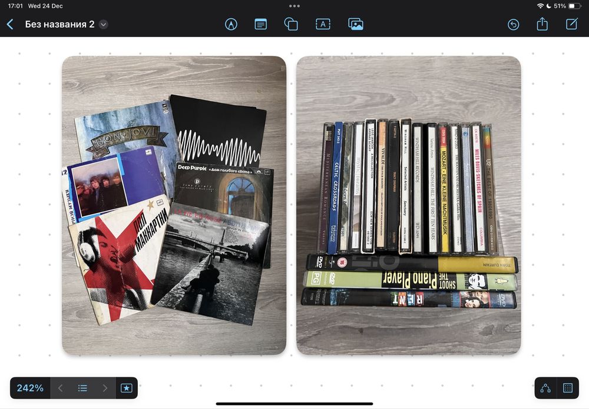Viewport: 589px width, 409px height.
Task: Tap the battery status indicator
Action: (574, 6)
